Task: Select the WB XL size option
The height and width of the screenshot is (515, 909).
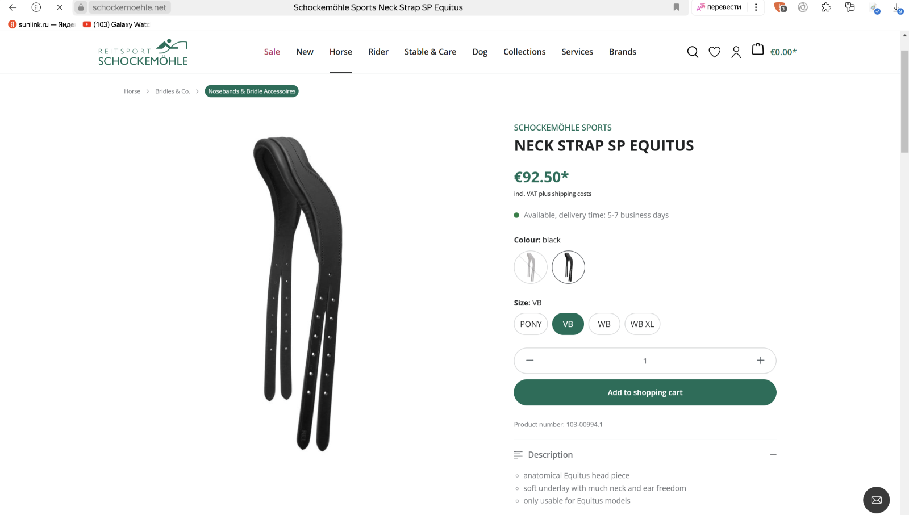Action: coord(642,324)
